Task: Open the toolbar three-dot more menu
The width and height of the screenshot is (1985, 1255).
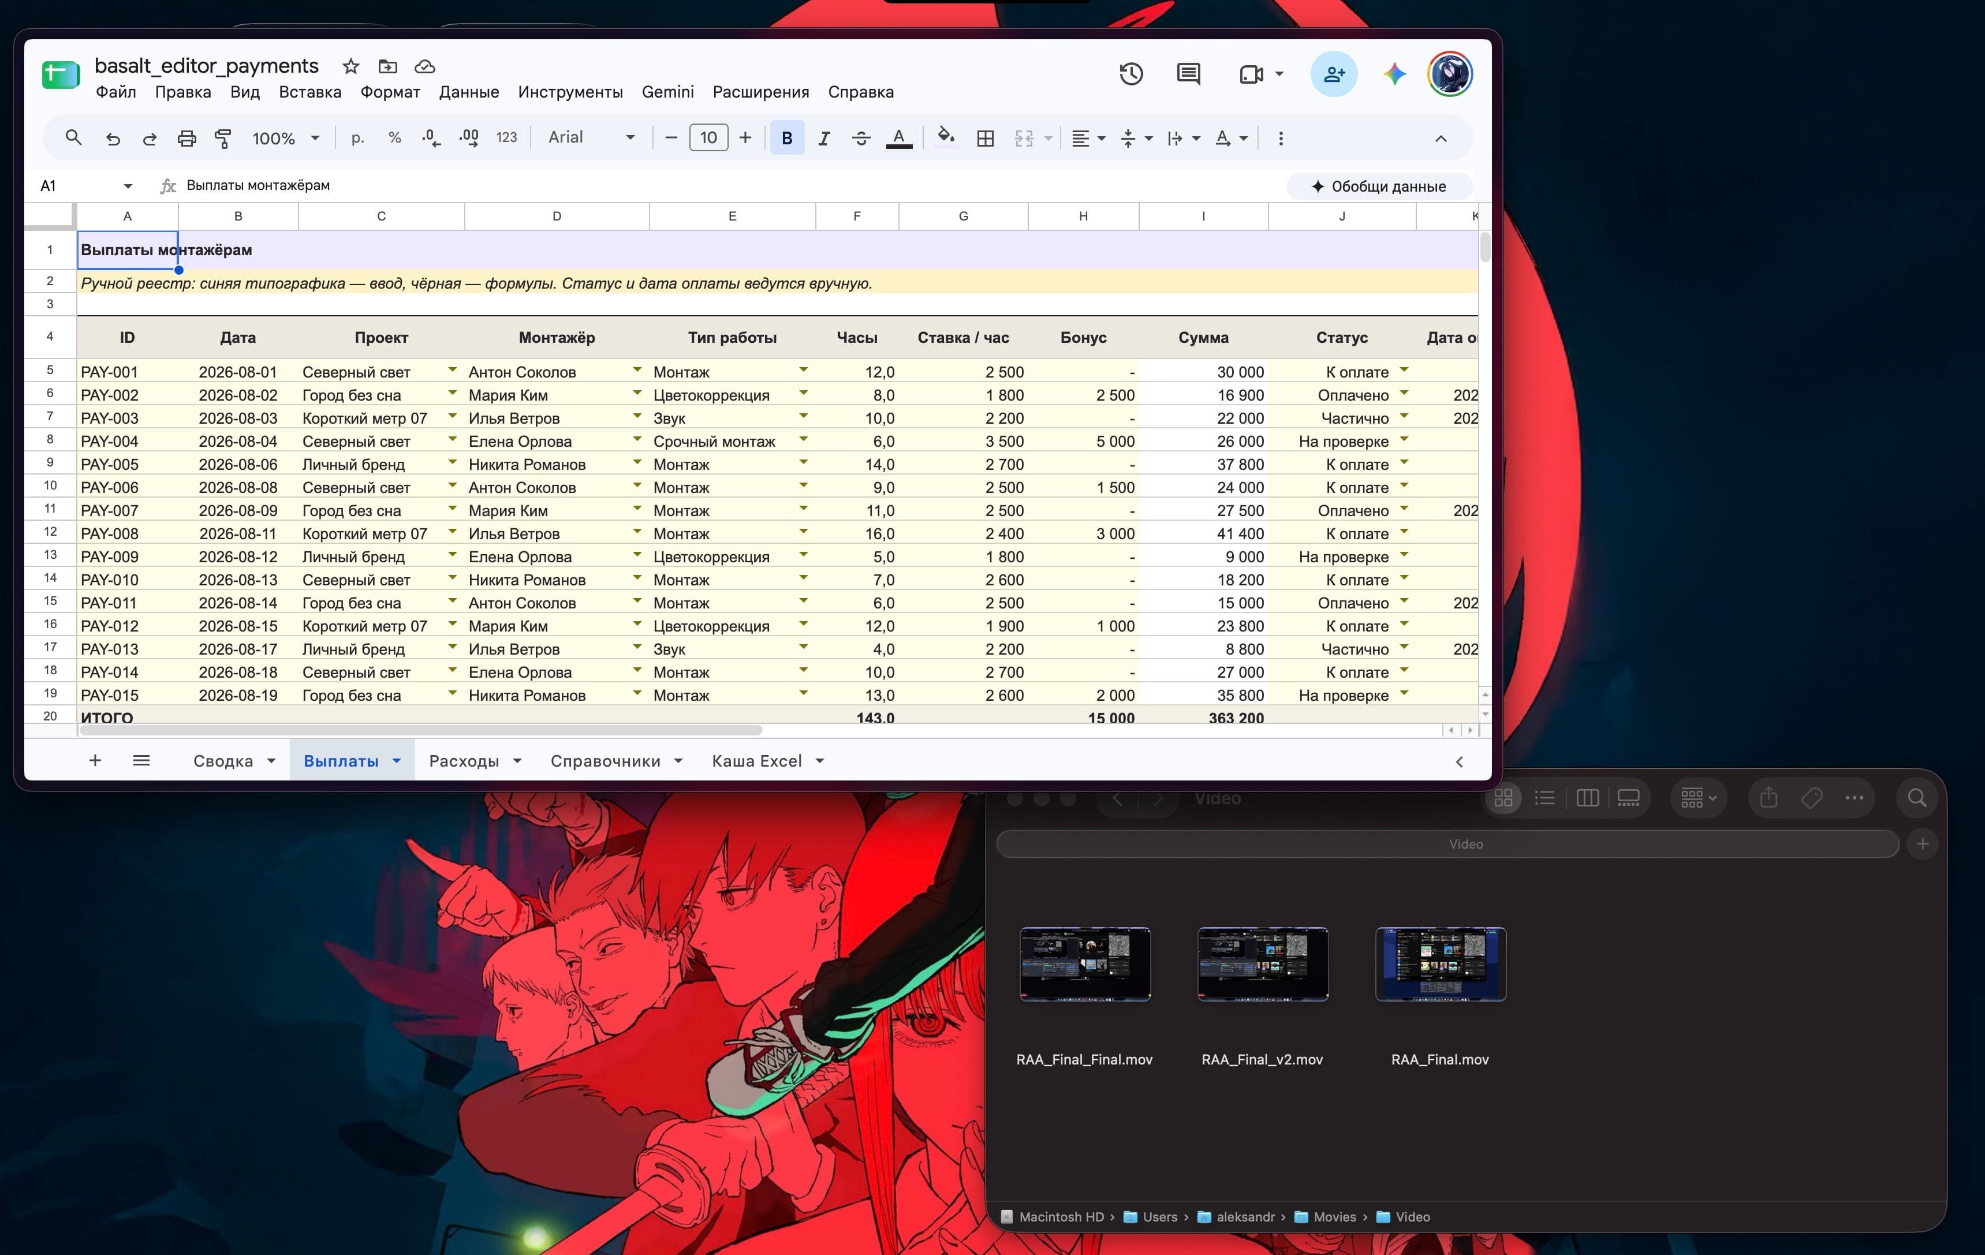Action: pos(1280,139)
